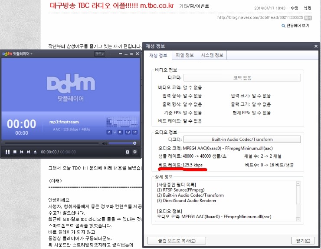Set B point of A-B repeat

121,132
